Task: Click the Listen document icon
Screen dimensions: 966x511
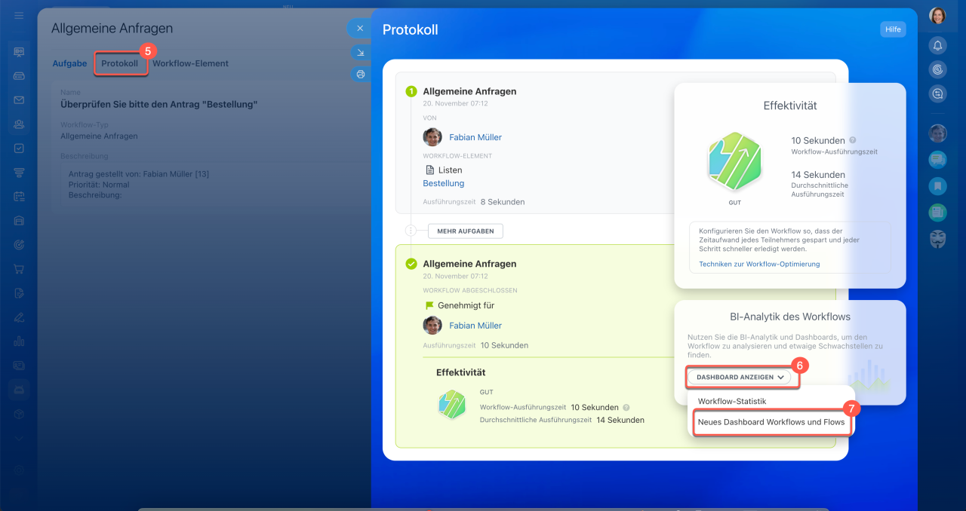Action: click(429, 170)
